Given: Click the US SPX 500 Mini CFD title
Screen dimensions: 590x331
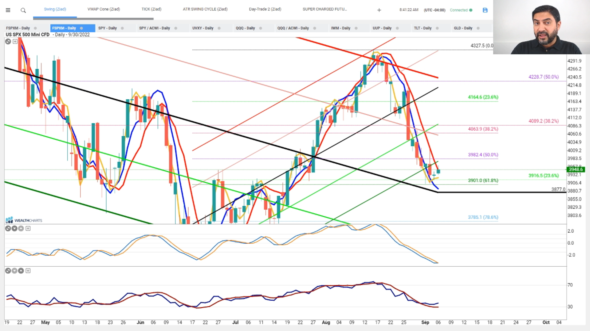Looking at the screenshot, I should [28, 35].
